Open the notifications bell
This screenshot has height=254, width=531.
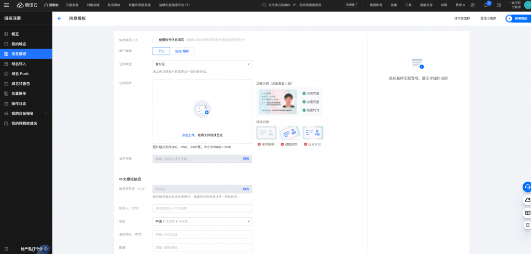pyautogui.click(x=485, y=5)
